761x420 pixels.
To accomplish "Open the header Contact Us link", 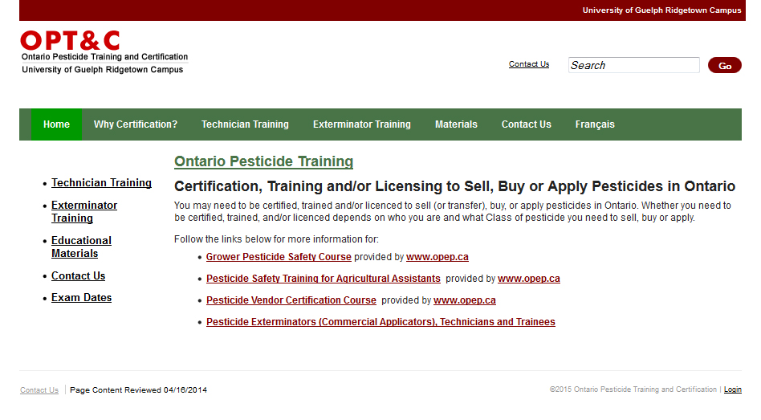I will point(528,64).
